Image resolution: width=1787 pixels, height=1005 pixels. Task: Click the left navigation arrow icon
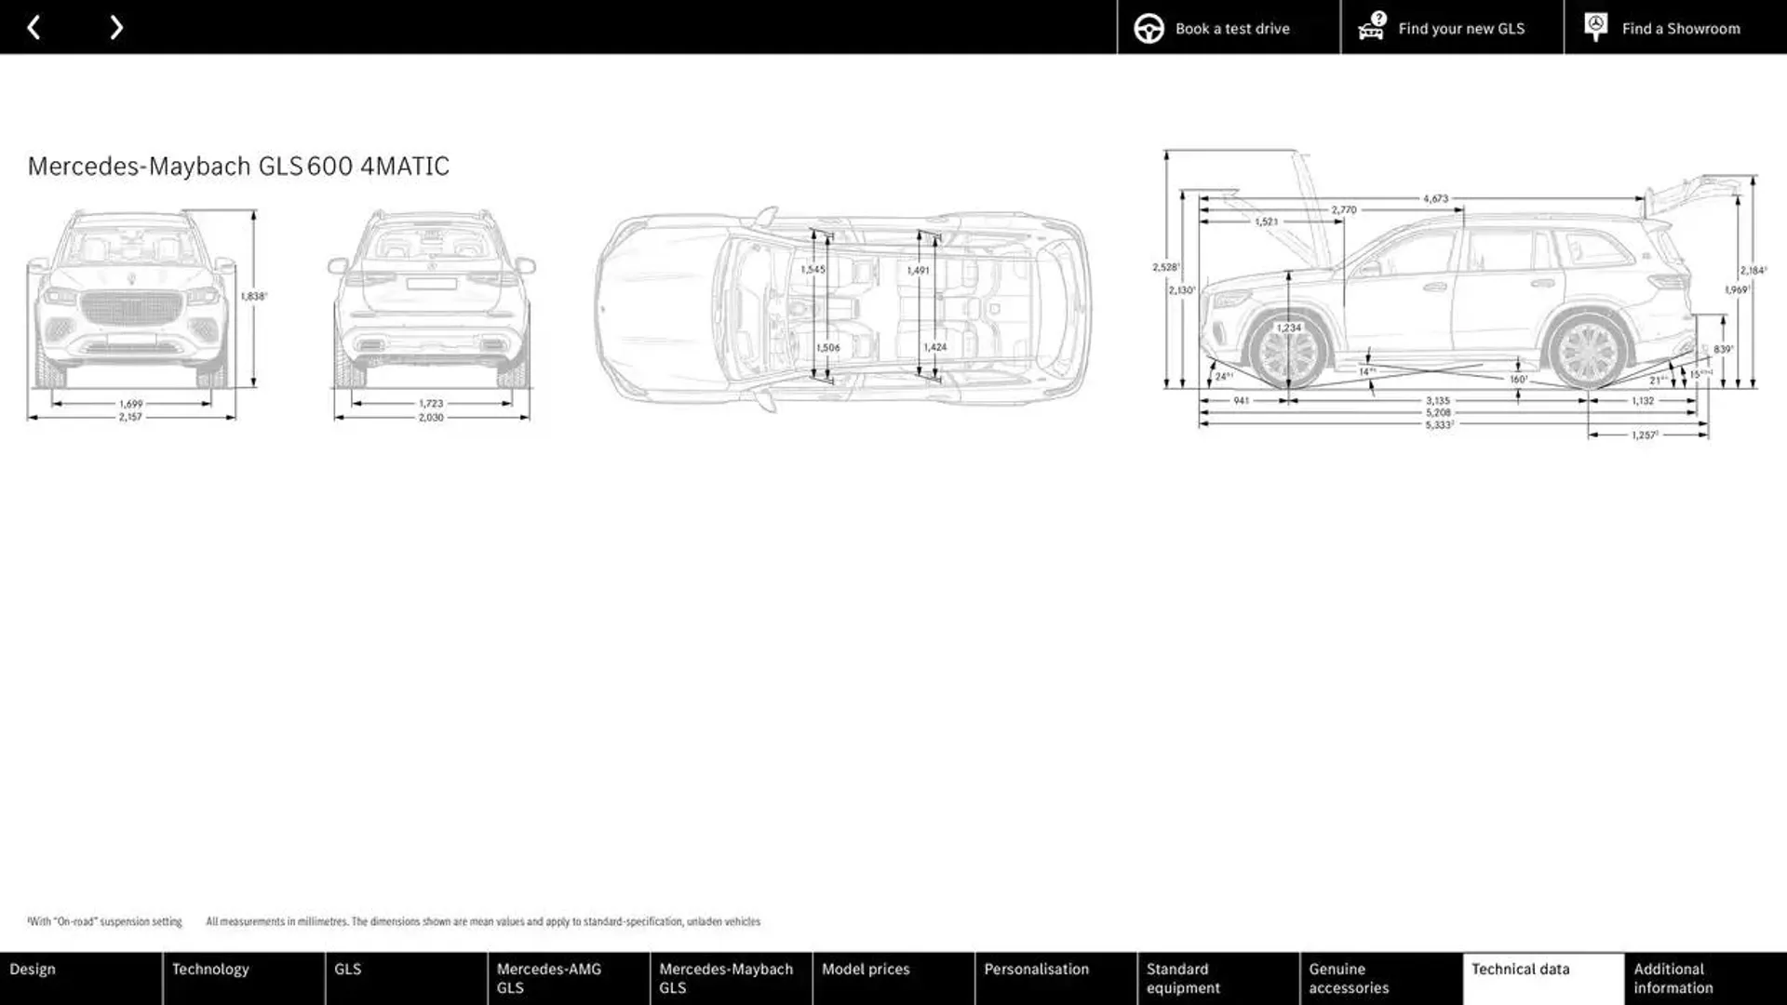34,27
